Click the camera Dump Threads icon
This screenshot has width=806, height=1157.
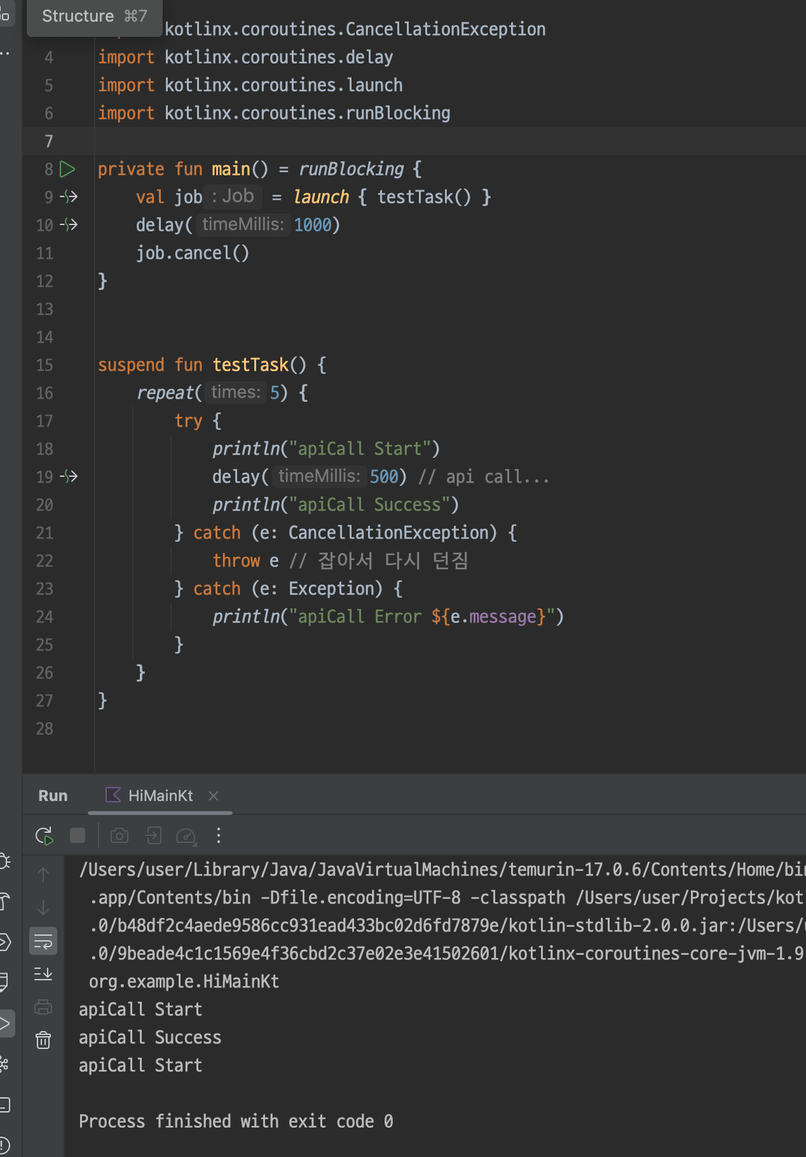120,835
